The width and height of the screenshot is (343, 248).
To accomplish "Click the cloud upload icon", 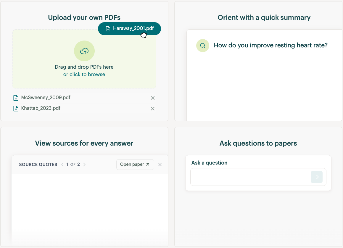I will [84, 51].
